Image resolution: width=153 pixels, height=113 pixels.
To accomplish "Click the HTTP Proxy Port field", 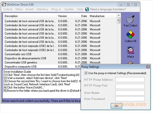I will tap(130, 86).
